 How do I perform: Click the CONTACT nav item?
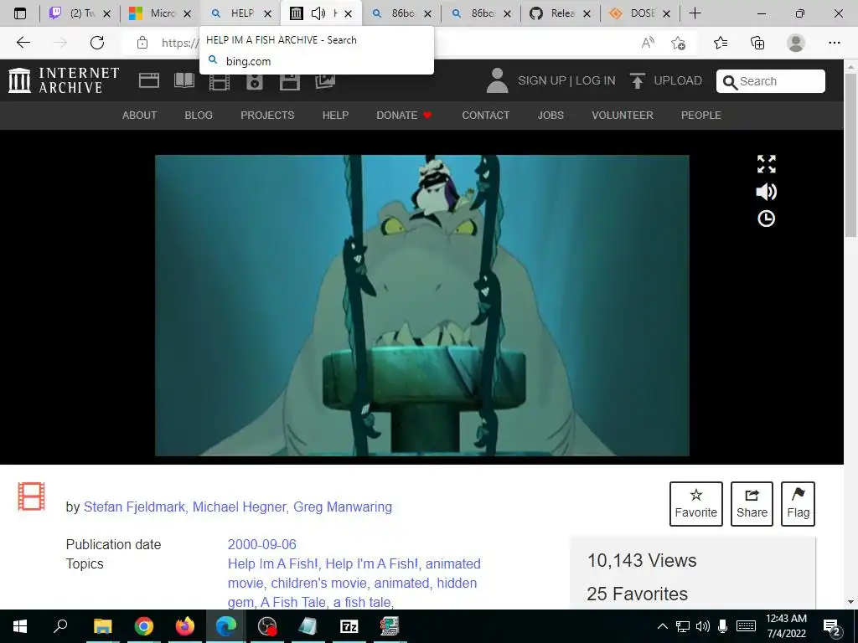coord(485,116)
